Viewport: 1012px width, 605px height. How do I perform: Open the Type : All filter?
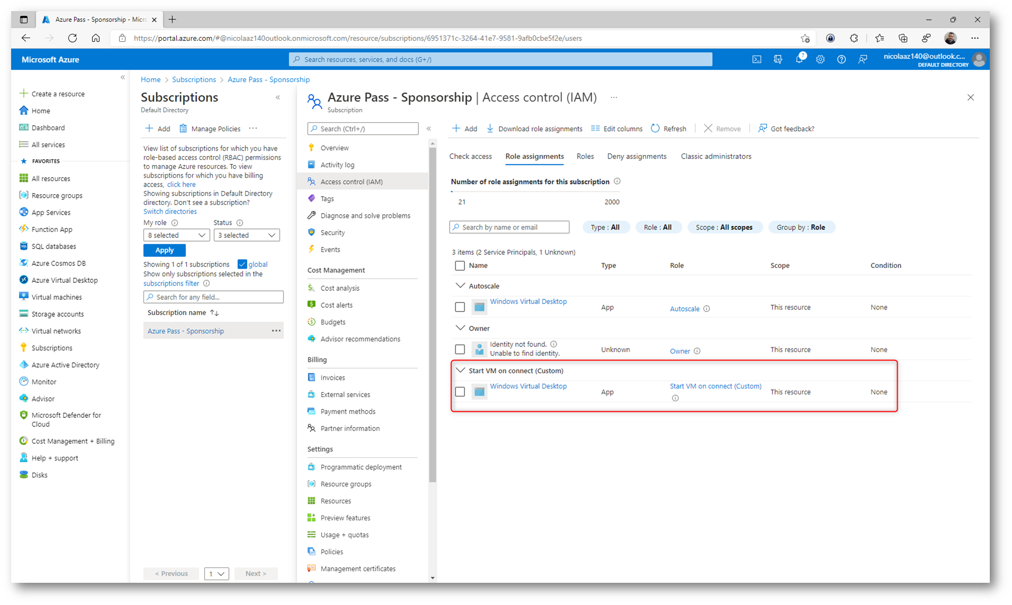click(605, 227)
